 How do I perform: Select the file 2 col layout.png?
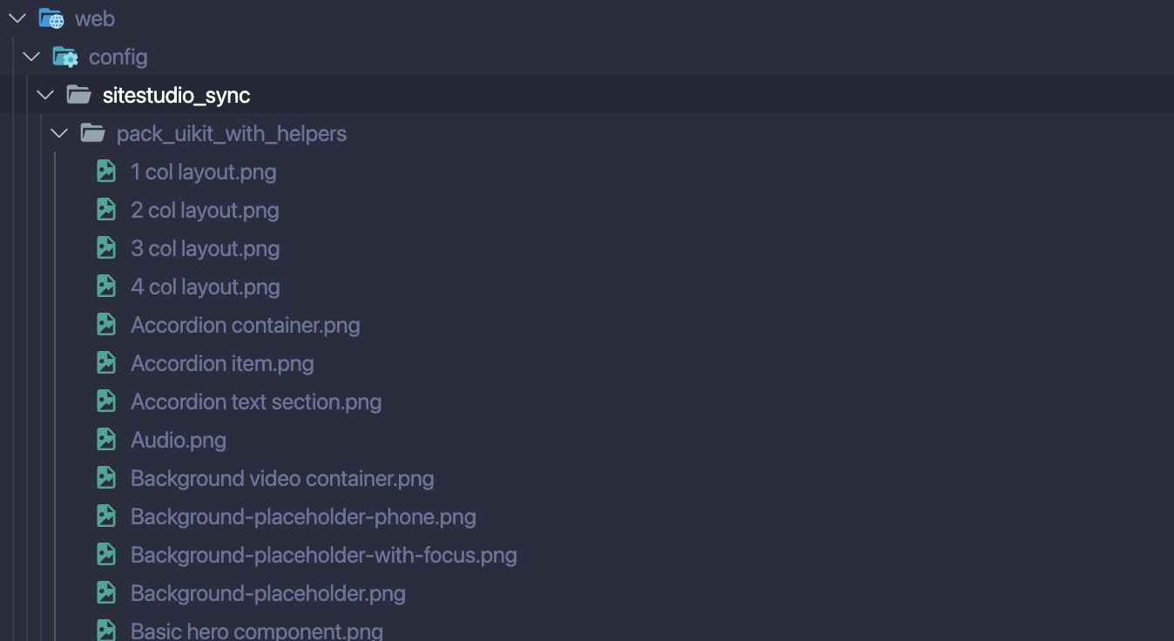pyautogui.click(x=205, y=209)
